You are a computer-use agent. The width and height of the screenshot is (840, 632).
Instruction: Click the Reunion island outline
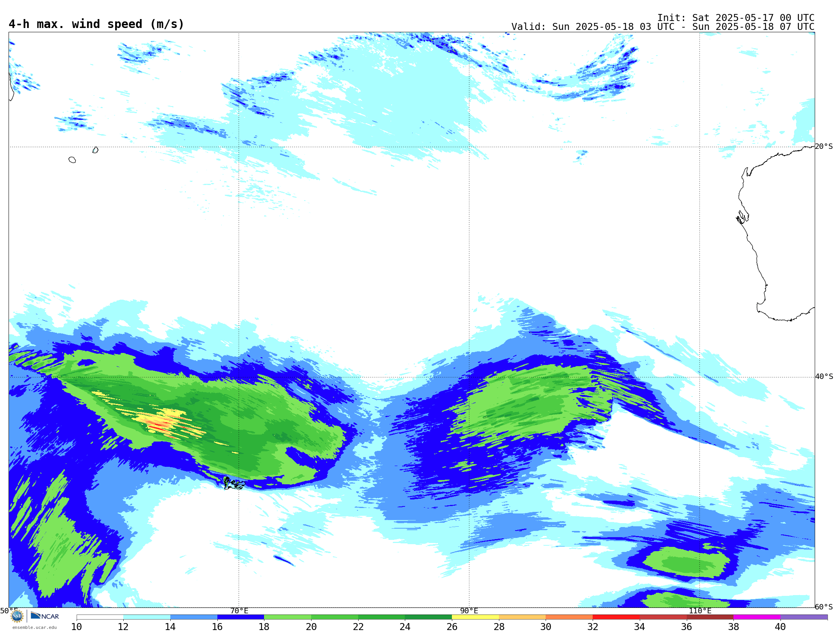[72, 160]
